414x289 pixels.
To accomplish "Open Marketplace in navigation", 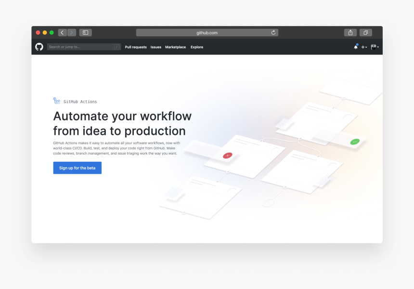I will (x=176, y=47).
